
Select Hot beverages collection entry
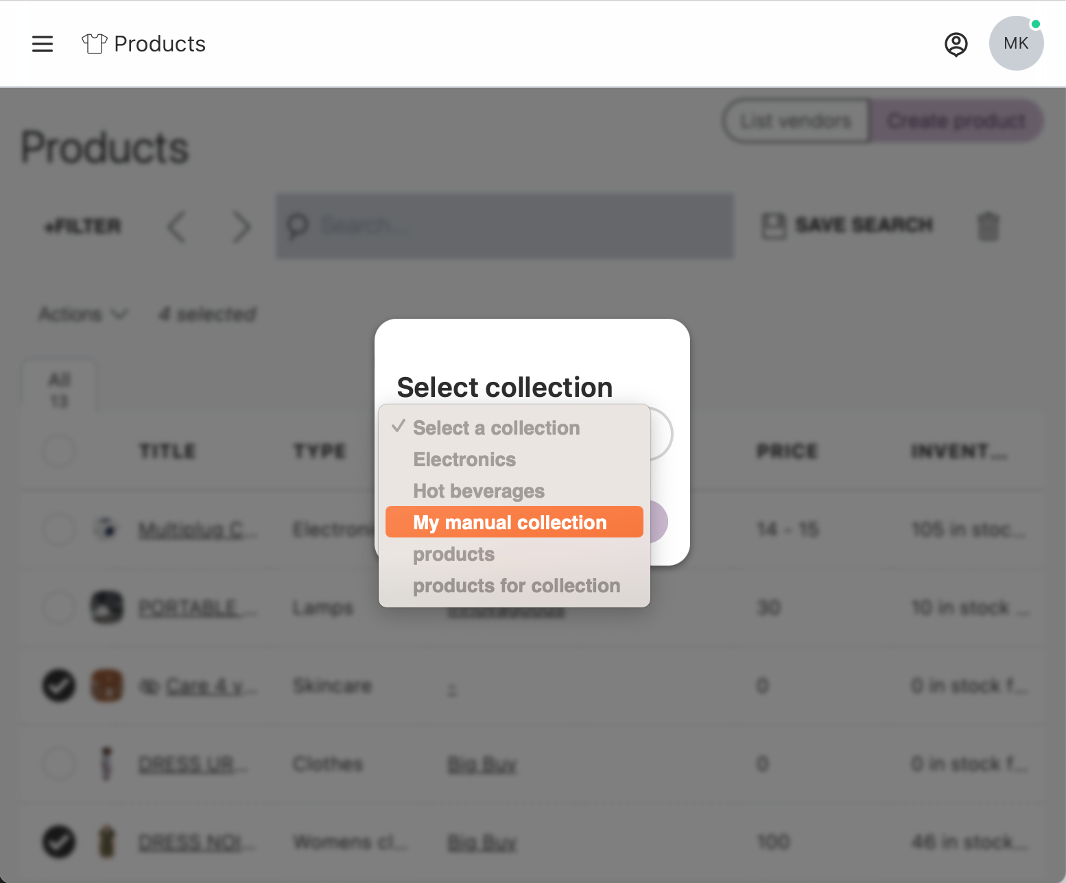[479, 491]
